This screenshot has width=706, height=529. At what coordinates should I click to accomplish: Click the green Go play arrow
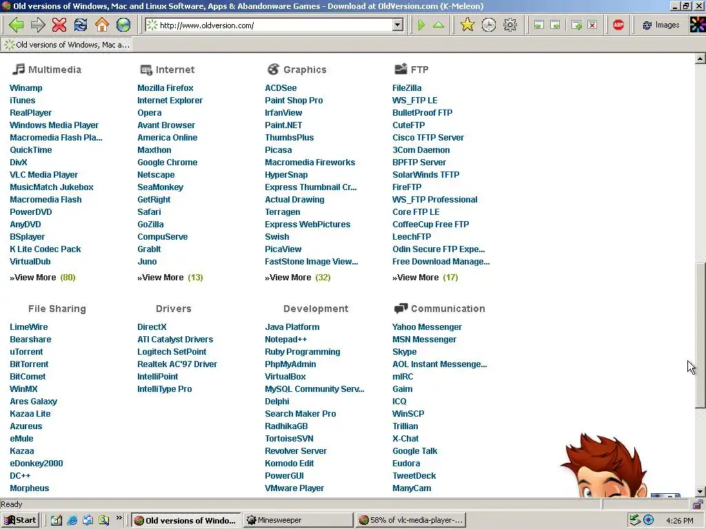point(421,25)
